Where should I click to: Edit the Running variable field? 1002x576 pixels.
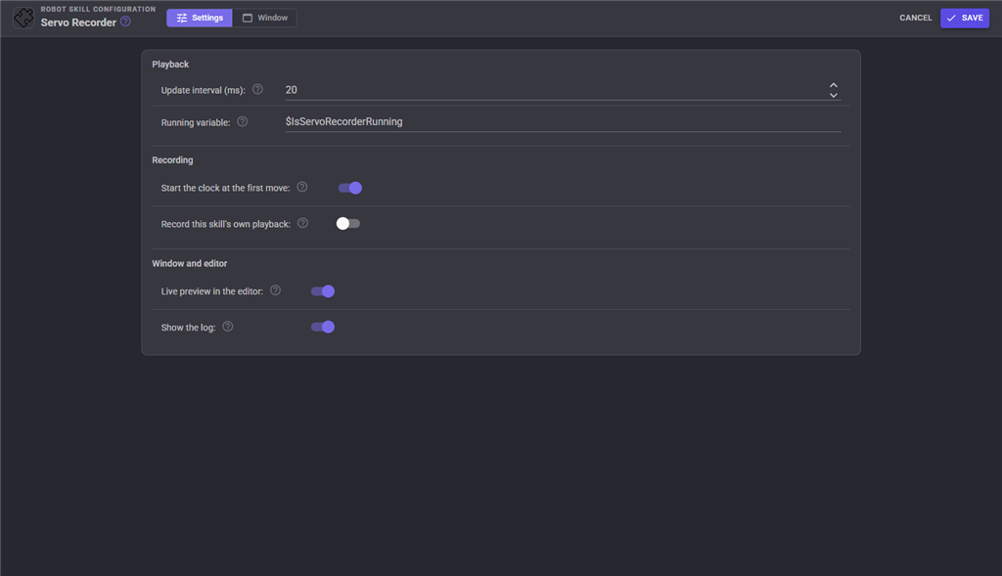563,122
